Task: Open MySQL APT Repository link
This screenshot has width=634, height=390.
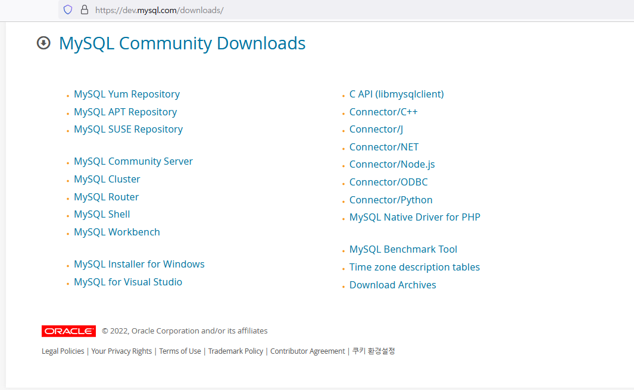Action: (126, 112)
